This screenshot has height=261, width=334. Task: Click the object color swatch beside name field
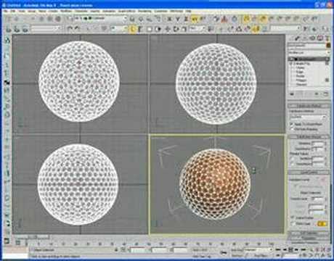(x=328, y=45)
